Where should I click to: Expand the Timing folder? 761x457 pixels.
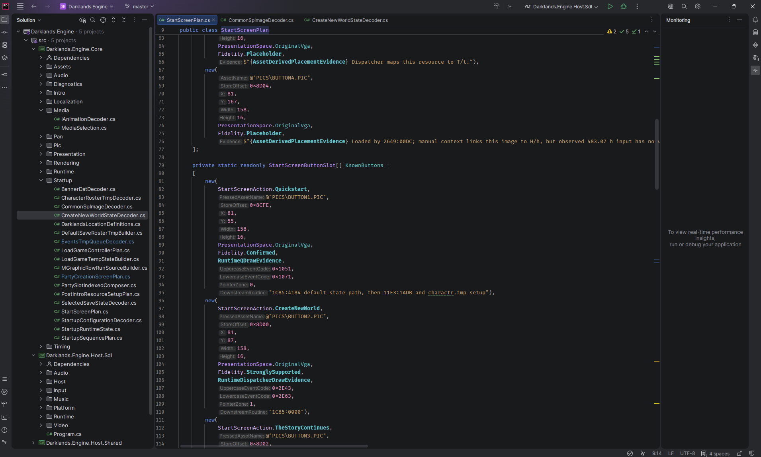coord(41,346)
